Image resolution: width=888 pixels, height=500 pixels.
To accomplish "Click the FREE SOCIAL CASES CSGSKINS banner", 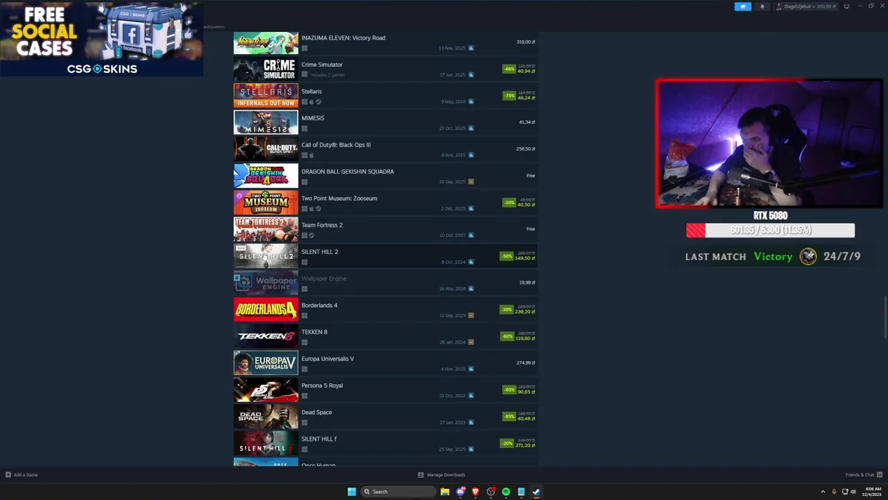I will click(102, 39).
